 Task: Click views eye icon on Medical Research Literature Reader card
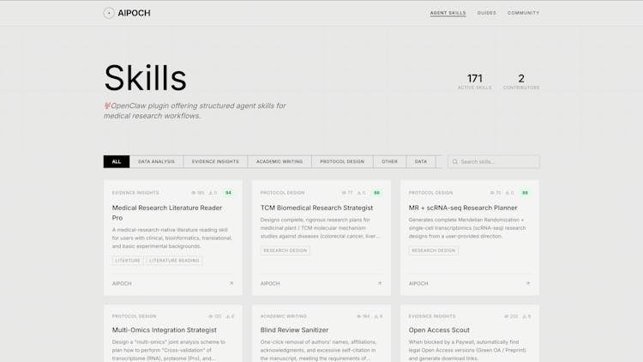(194, 193)
